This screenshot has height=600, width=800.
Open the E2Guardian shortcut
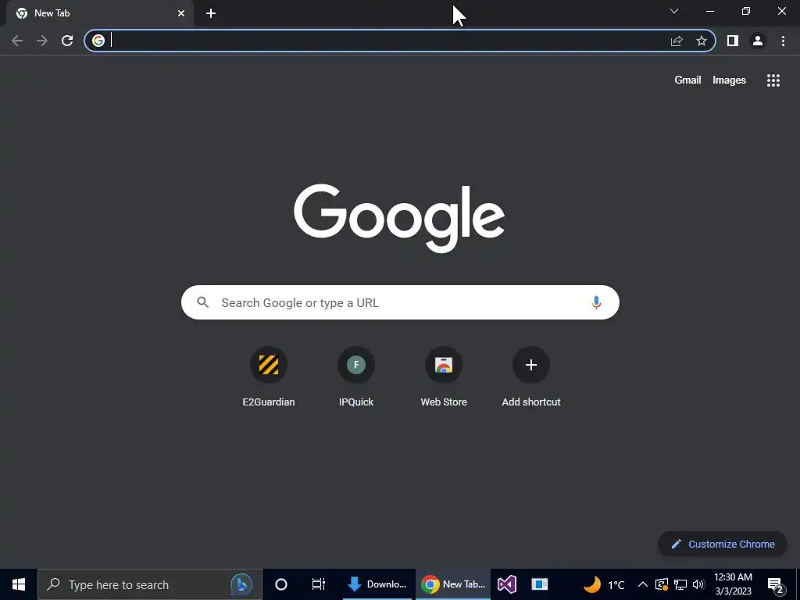click(269, 377)
